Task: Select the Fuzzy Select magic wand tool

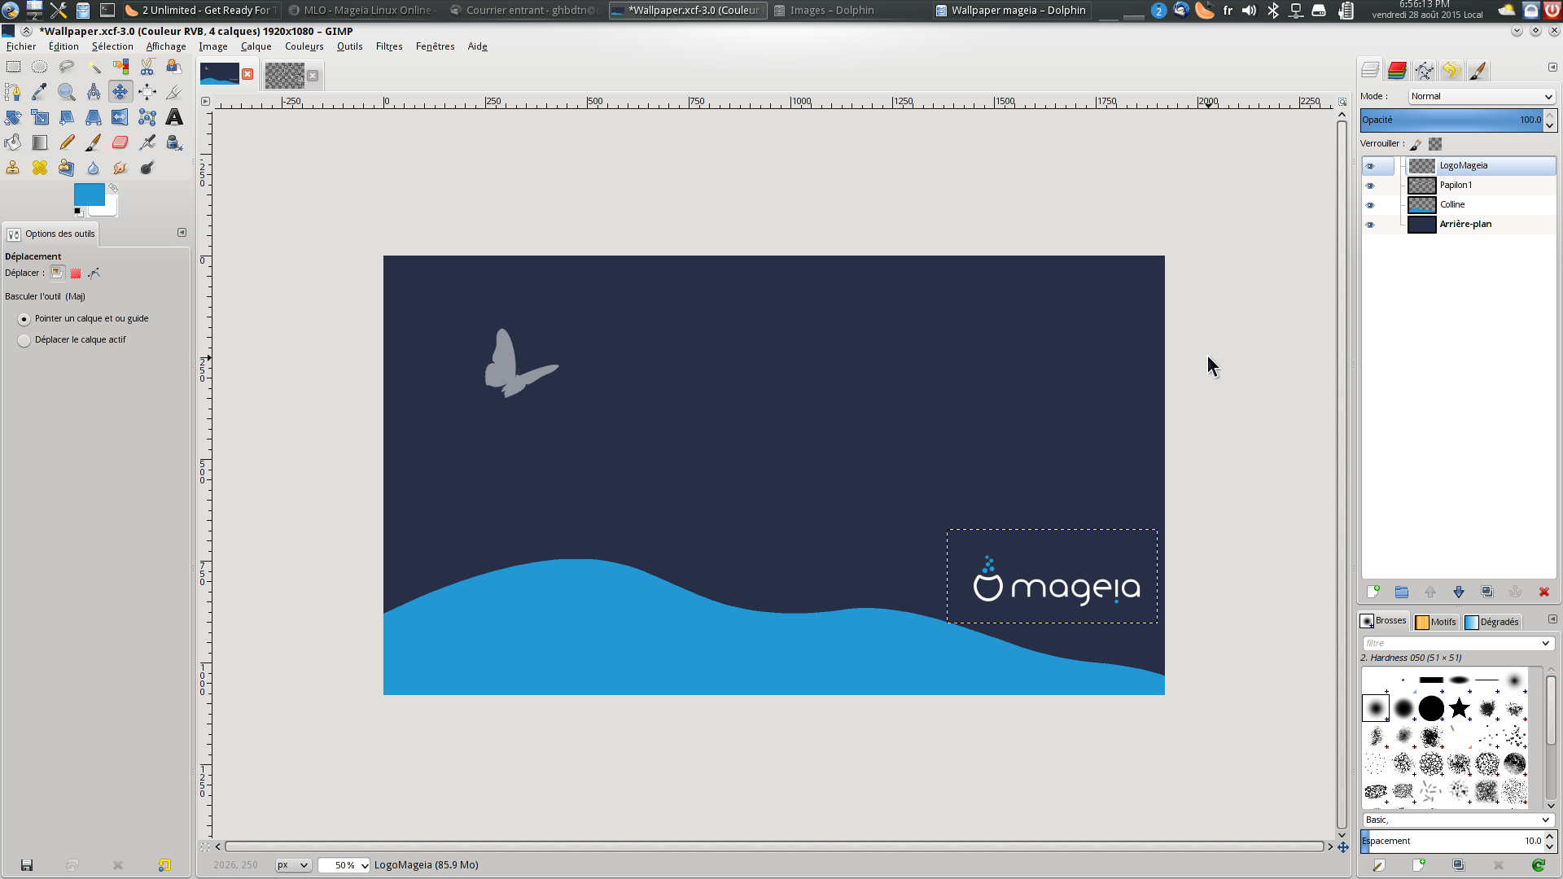Action: 94,67
